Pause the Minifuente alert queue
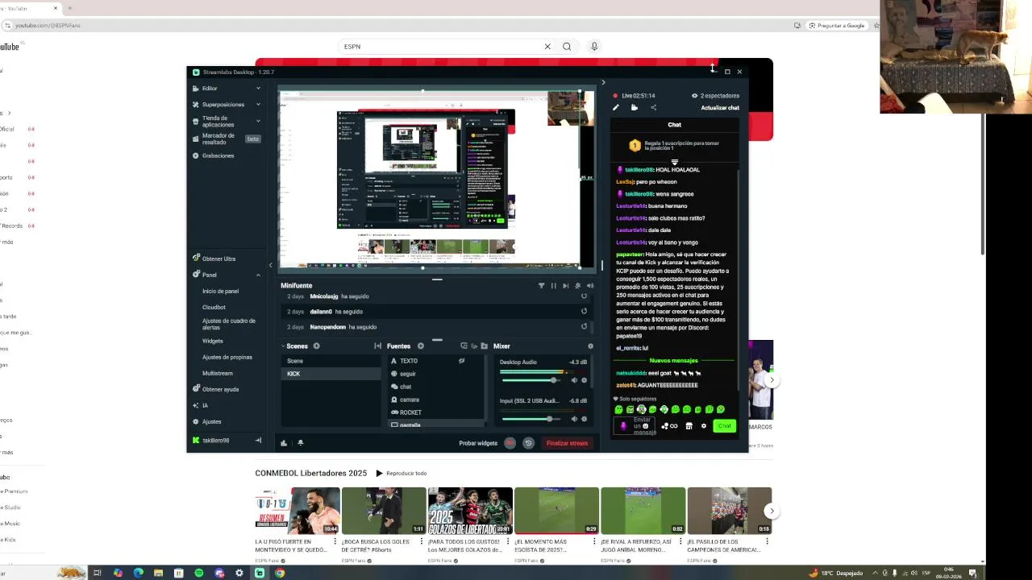This screenshot has height=580, width=1032. click(x=553, y=285)
